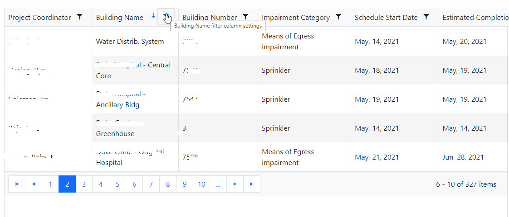The image size is (509, 217).
Task: Click the Greenhouse building name cell
Action: [x=115, y=134]
